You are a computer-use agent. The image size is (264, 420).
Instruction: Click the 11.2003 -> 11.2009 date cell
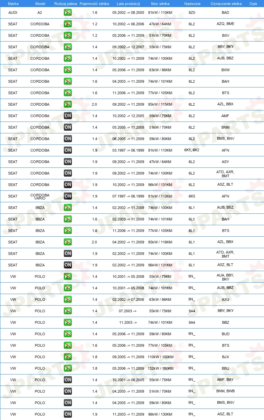coord(128,414)
